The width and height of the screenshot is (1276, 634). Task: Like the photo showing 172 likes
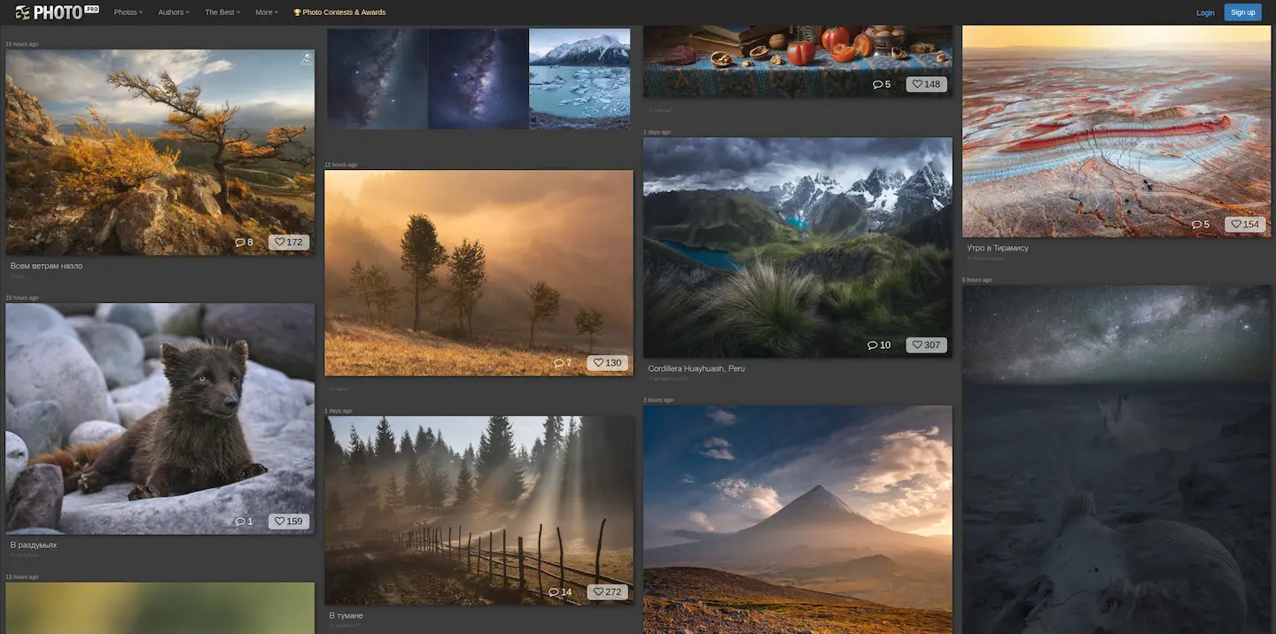(289, 242)
